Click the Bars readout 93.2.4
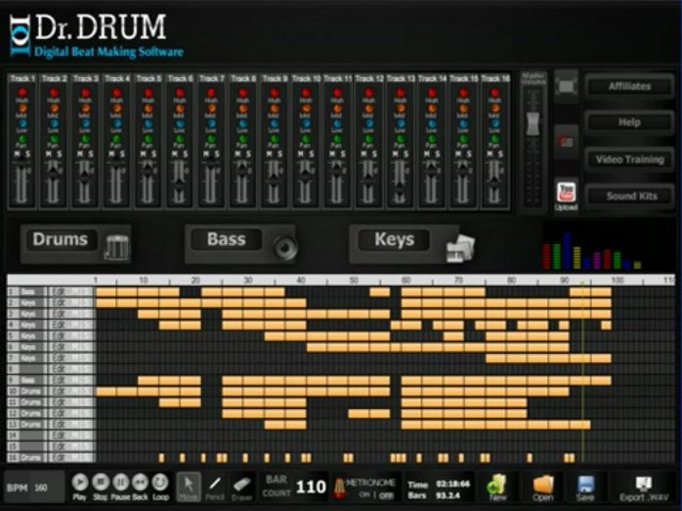This screenshot has width=682, height=511. coord(448,495)
